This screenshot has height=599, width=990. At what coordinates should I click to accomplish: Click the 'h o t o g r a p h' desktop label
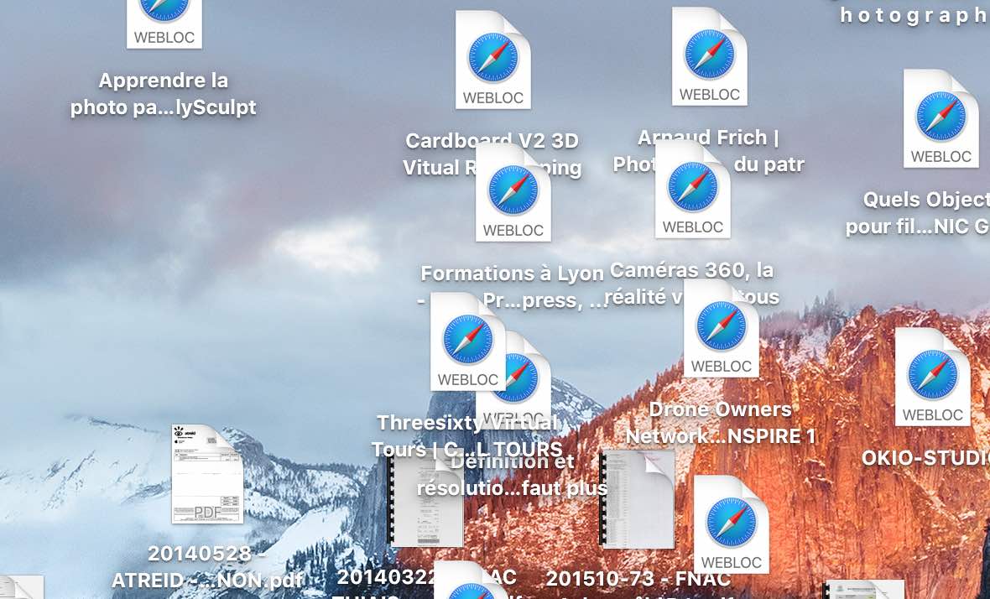point(914,16)
